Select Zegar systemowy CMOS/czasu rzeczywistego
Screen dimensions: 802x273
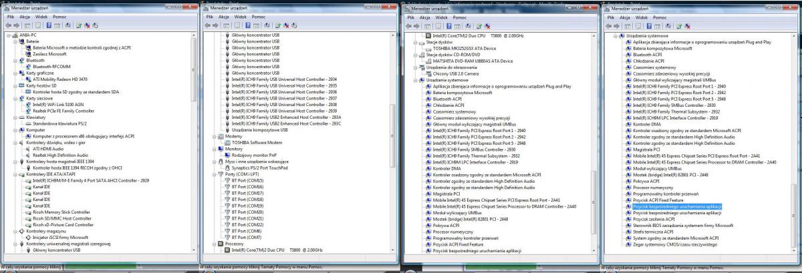[x=675, y=244]
